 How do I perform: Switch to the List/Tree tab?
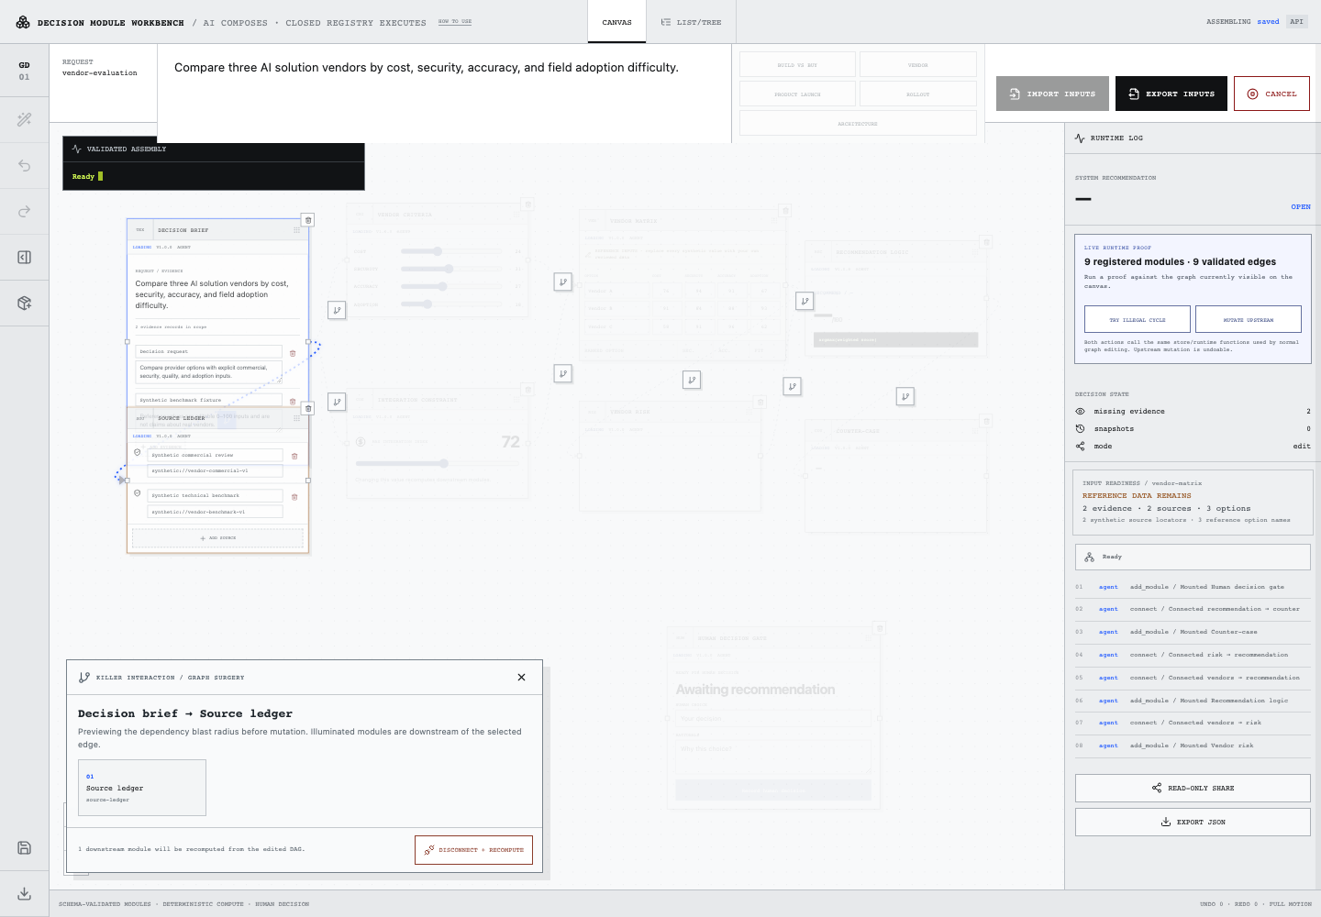point(691,22)
